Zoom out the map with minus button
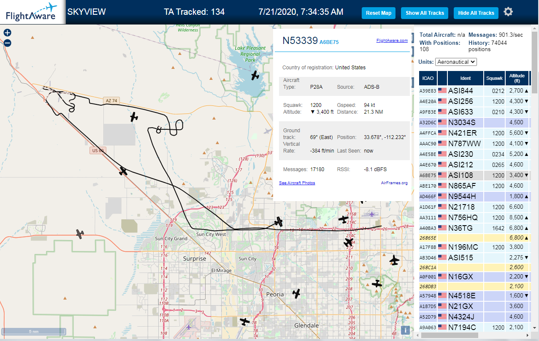Viewport: 539px width, 341px height. tap(7, 43)
